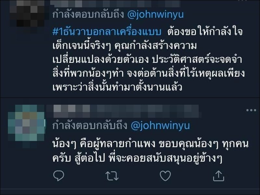Open the share icon with upward arrow
This screenshot has height=195, width=260.
(x=218, y=176)
